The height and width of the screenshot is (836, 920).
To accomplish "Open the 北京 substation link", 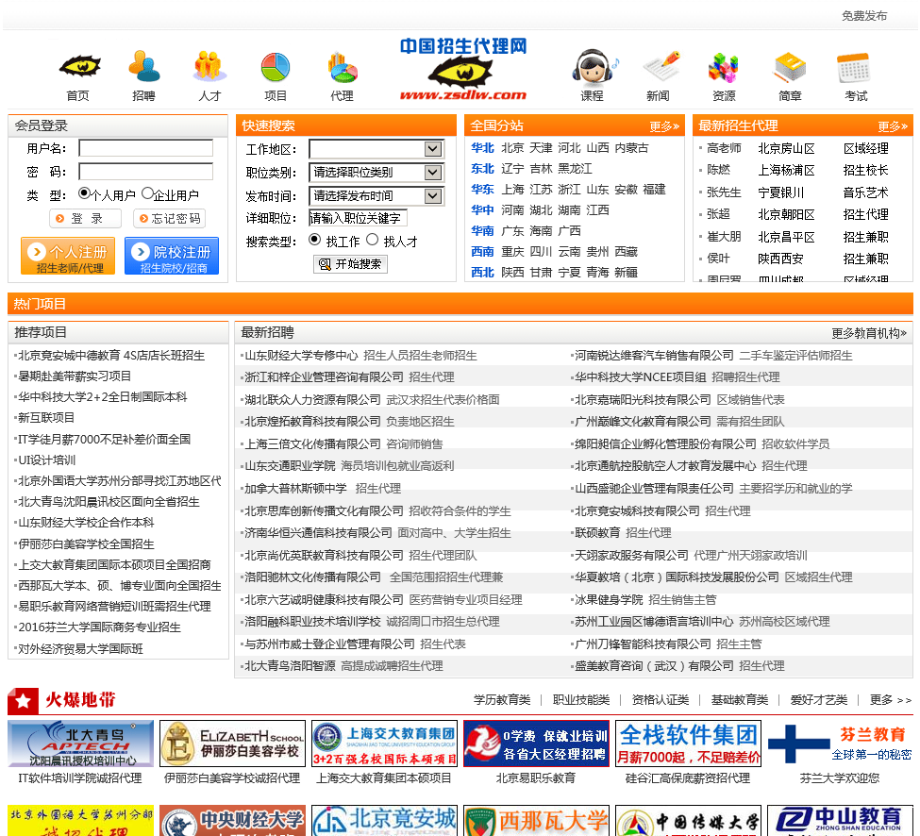I will [x=512, y=148].
